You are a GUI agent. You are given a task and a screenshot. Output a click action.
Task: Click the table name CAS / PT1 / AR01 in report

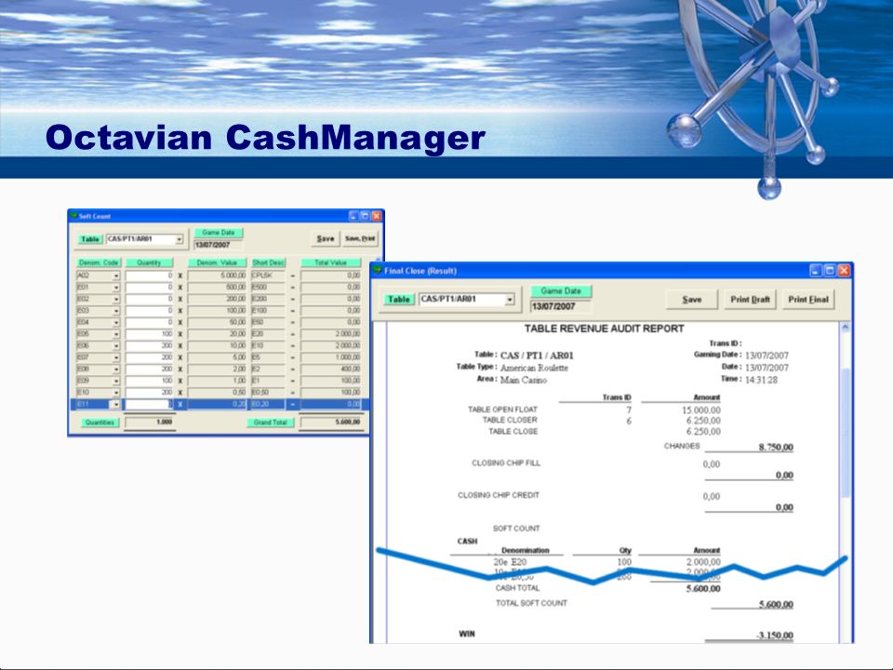[x=537, y=355]
